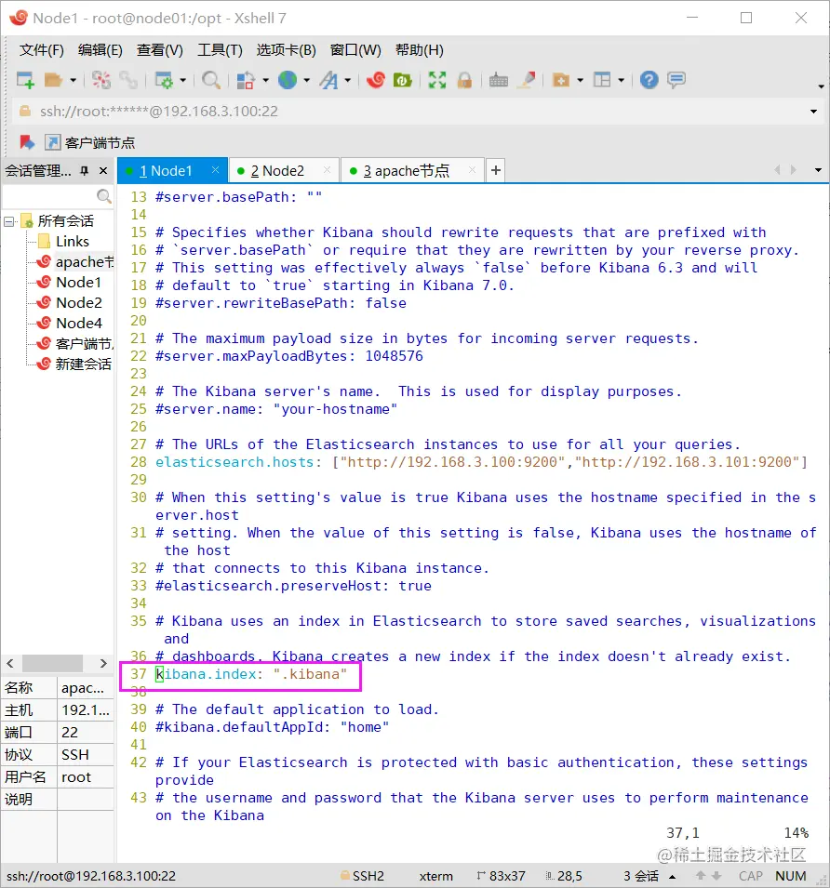Switch to the 2 Node2 tab

pos(283,170)
